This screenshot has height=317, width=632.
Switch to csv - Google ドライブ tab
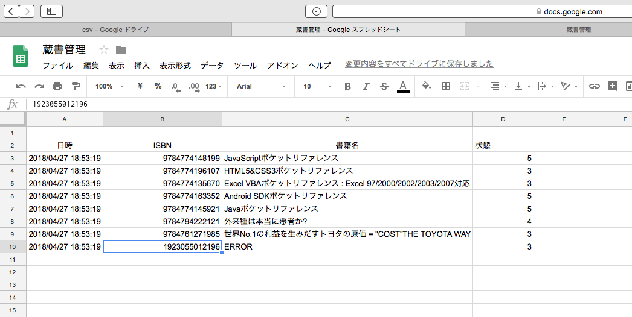coord(115,30)
